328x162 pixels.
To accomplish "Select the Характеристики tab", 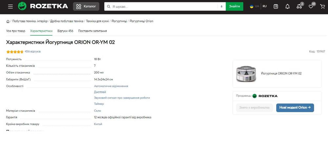I will (x=41, y=31).
